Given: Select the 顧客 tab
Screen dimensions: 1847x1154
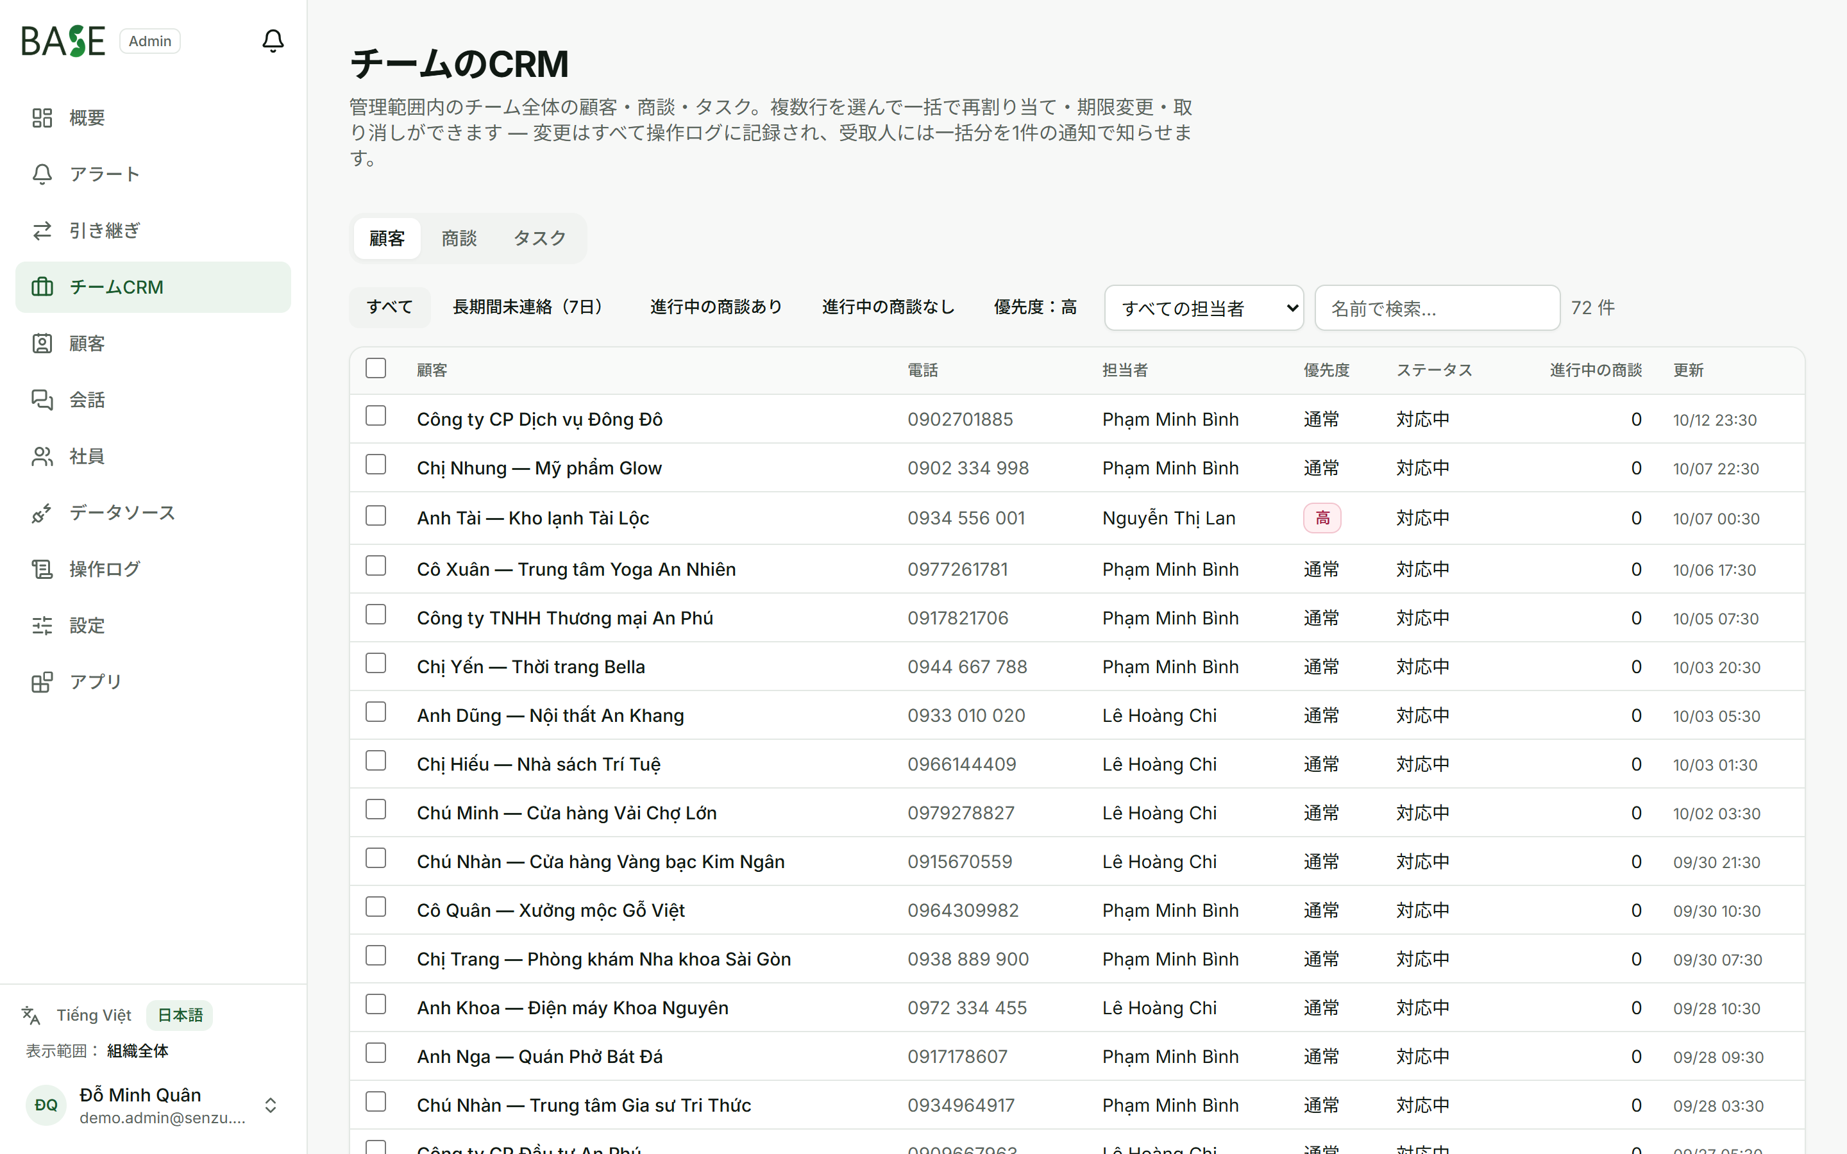Looking at the screenshot, I should 387,238.
